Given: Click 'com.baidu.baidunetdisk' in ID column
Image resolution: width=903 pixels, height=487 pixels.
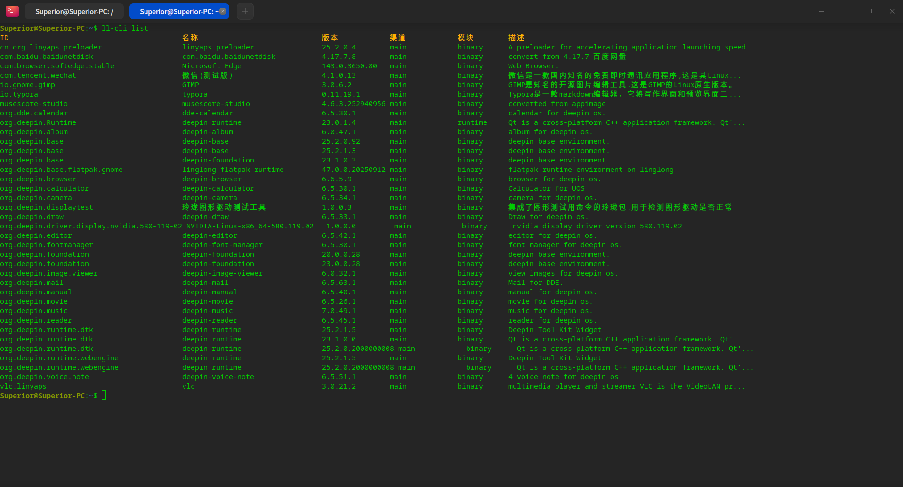Looking at the screenshot, I should click(x=47, y=57).
